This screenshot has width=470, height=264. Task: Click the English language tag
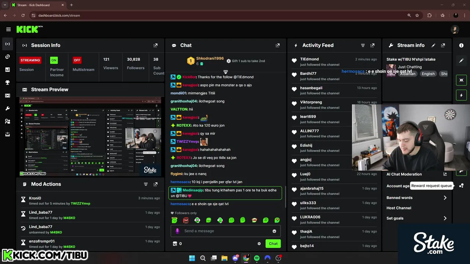pyautogui.click(x=428, y=74)
